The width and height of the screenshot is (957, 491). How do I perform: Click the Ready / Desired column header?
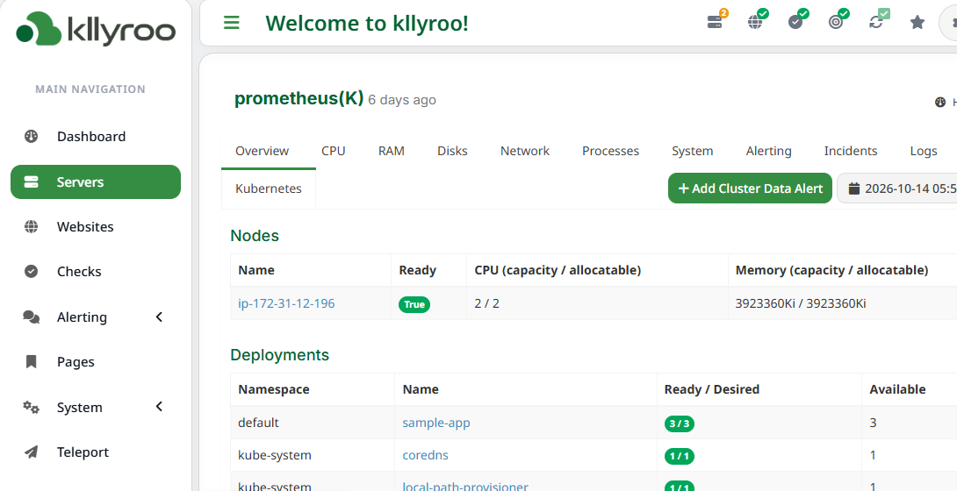tap(712, 389)
